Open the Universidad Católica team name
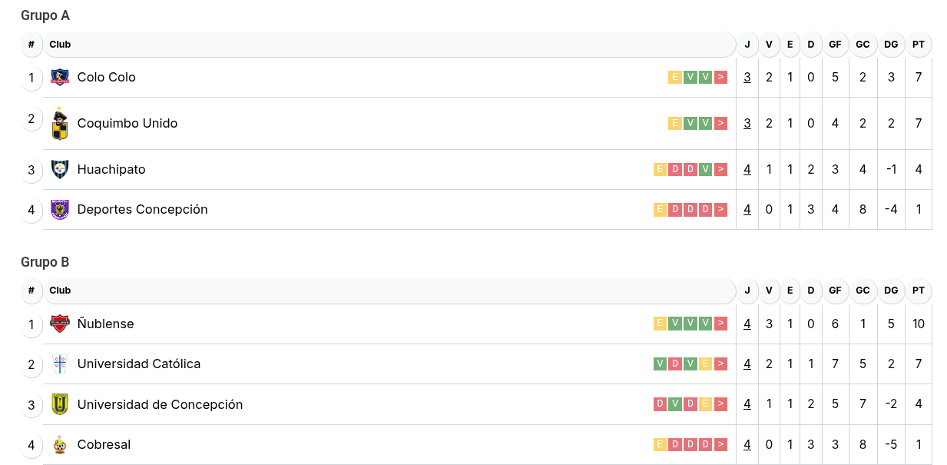This screenshot has width=947, height=465. pyautogui.click(x=139, y=364)
